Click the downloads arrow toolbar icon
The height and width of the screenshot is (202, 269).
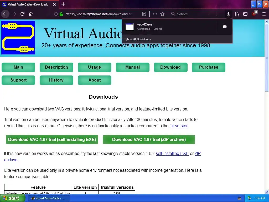coord(228,14)
